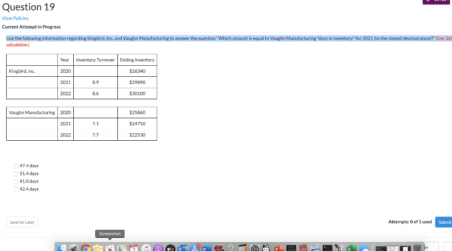Open Podcasts app in the dock
The width and height of the screenshot is (452, 251).
(158, 248)
